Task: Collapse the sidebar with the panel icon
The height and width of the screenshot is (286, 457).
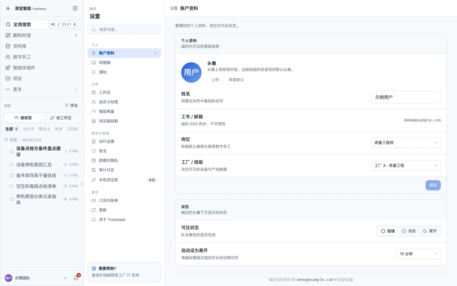Action: pos(75,8)
